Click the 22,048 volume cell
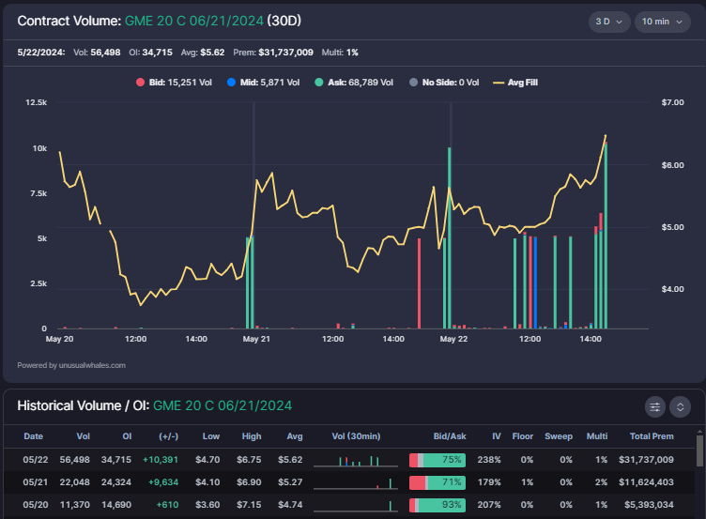706x519 pixels. tap(75, 482)
